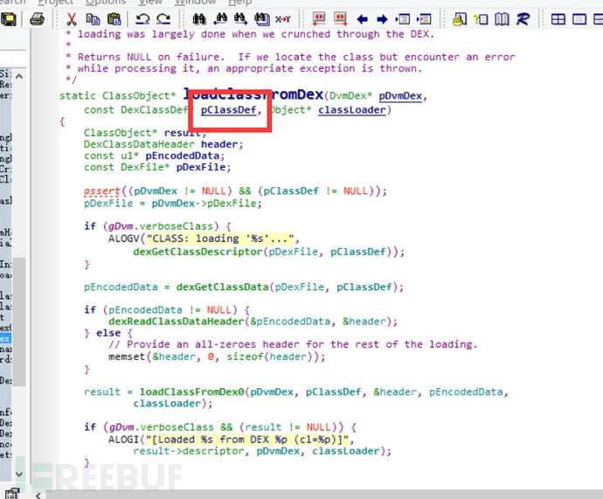Click the single window layout icon
Viewport: 603px width, 499px height.
point(579,19)
